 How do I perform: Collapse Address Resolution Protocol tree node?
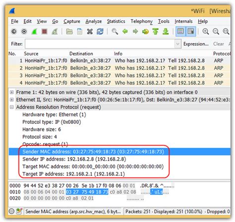click(x=12, y=107)
